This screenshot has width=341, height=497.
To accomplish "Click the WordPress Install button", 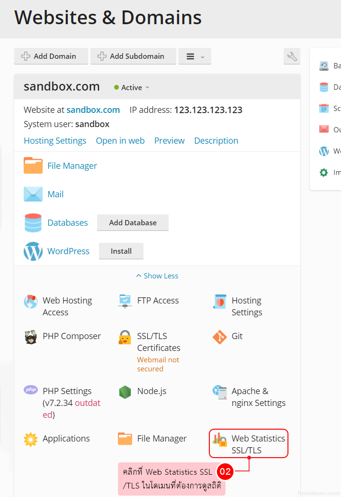I will click(121, 251).
